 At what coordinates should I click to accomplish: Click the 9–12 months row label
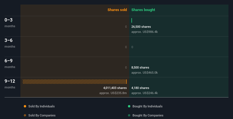(x=10, y=84)
